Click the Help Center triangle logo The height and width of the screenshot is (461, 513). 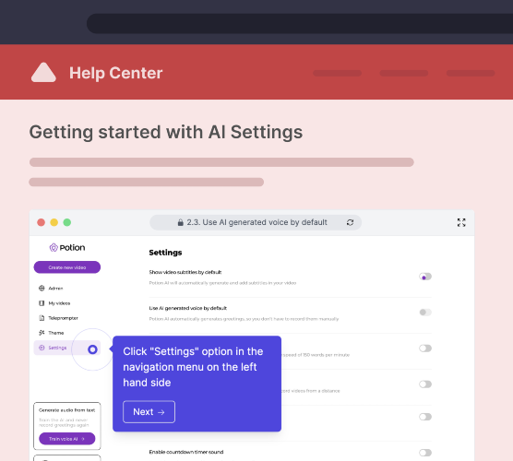click(43, 72)
